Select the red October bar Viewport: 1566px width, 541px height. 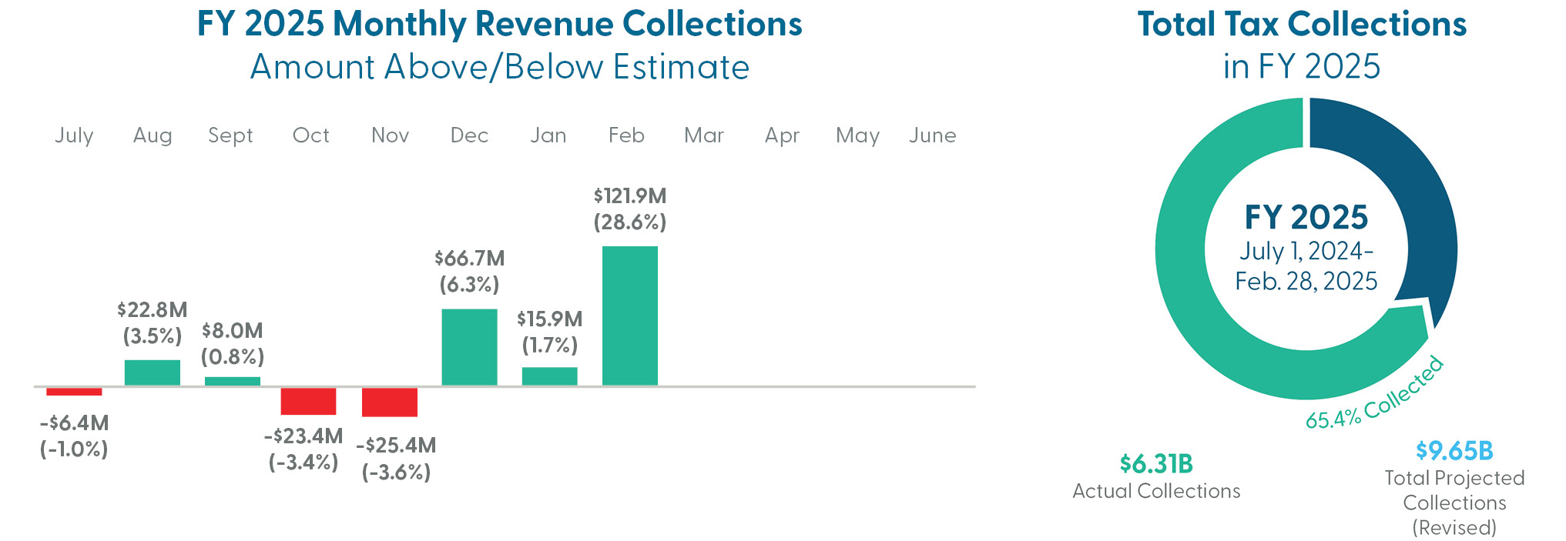click(x=308, y=401)
